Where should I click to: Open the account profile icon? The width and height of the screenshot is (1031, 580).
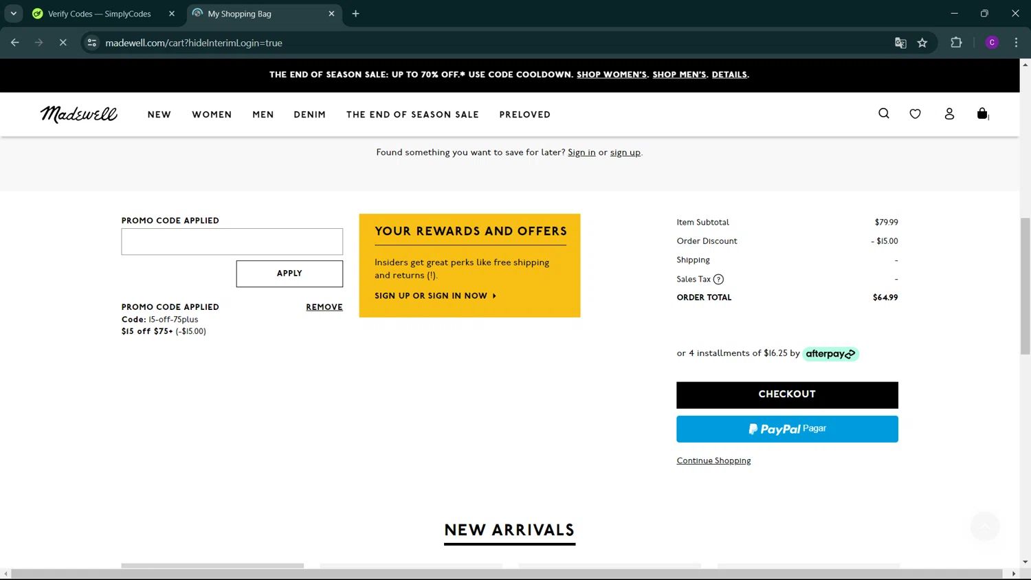949,114
